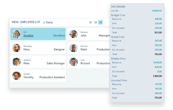Screen dimensions: 173x110
Task: Select the tiles grid view icon
Action: 101,22
